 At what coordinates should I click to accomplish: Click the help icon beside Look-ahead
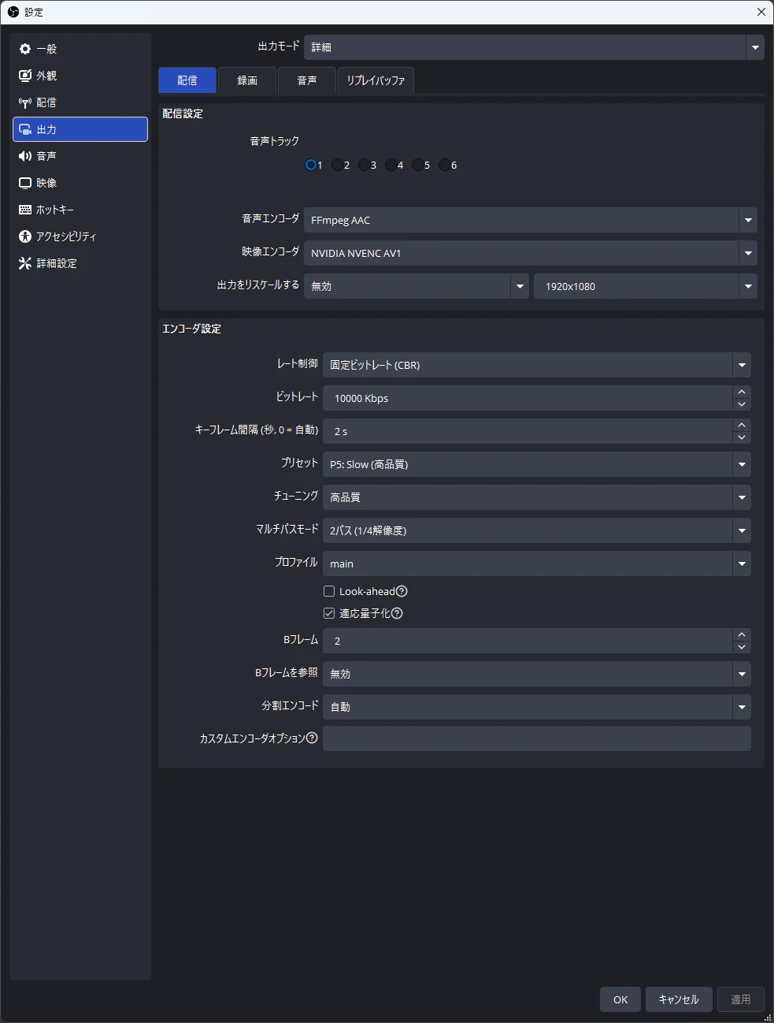pyautogui.click(x=402, y=591)
